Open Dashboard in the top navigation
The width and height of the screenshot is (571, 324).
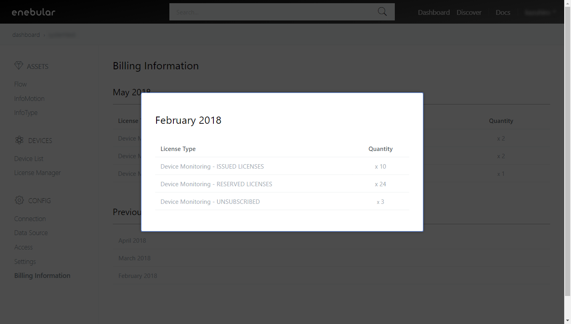pos(434,12)
